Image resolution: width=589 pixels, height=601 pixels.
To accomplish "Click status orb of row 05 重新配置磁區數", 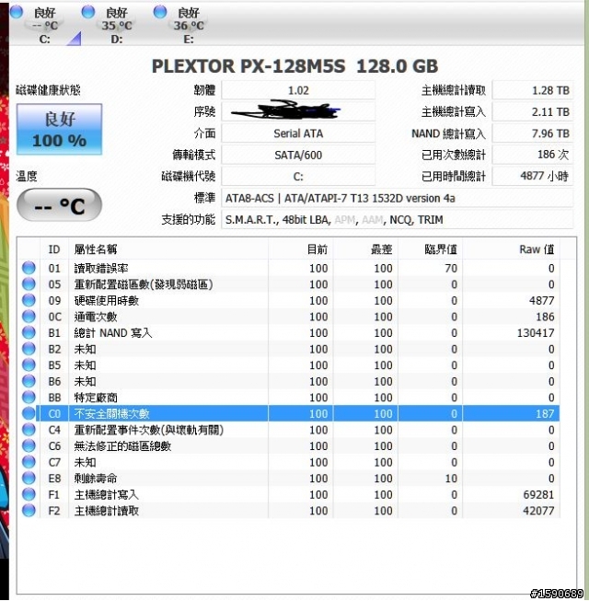I will (x=29, y=284).
